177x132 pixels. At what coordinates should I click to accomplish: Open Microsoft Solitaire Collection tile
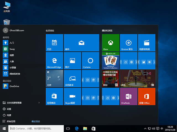(x=110, y=61)
